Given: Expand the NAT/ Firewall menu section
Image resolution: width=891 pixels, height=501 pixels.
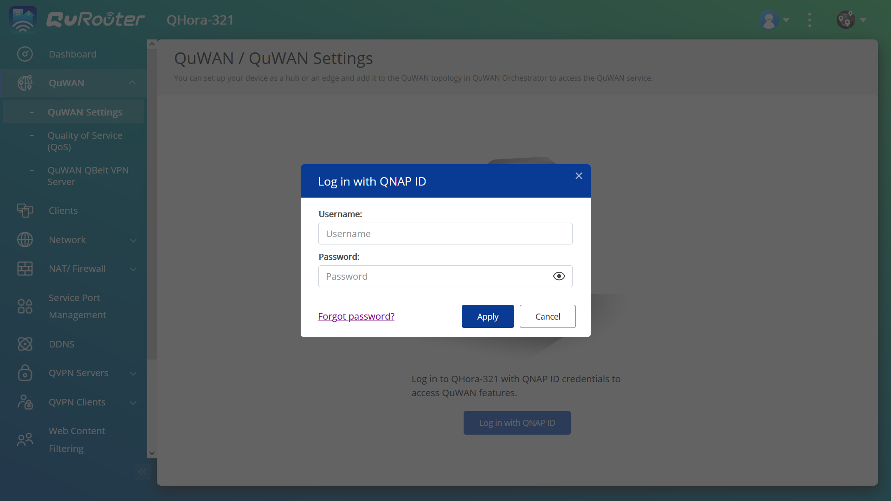Looking at the screenshot, I should (133, 269).
